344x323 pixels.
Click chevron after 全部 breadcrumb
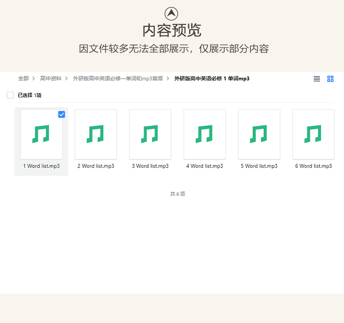coord(34,79)
